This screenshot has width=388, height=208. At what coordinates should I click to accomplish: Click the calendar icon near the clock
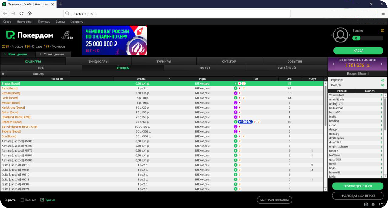(366, 204)
